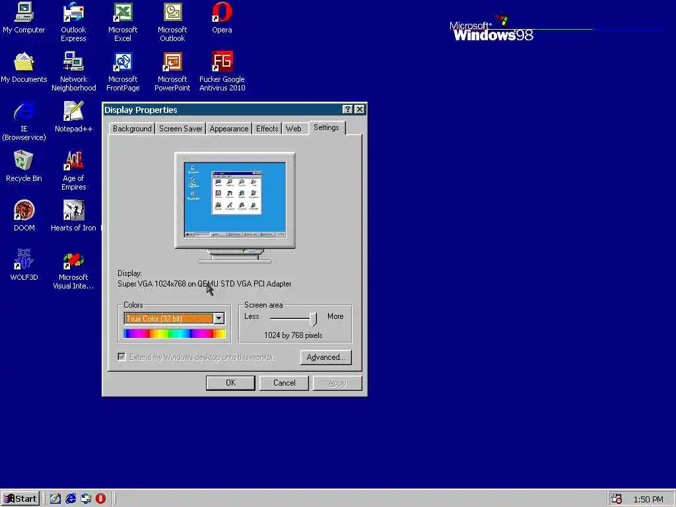
Task: Open My Documents folder icon
Action: [24, 68]
